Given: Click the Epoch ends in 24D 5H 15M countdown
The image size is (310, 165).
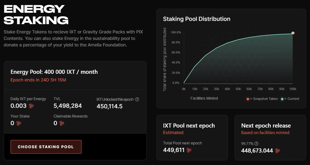Looking at the screenshot, I should tap(38, 80).
